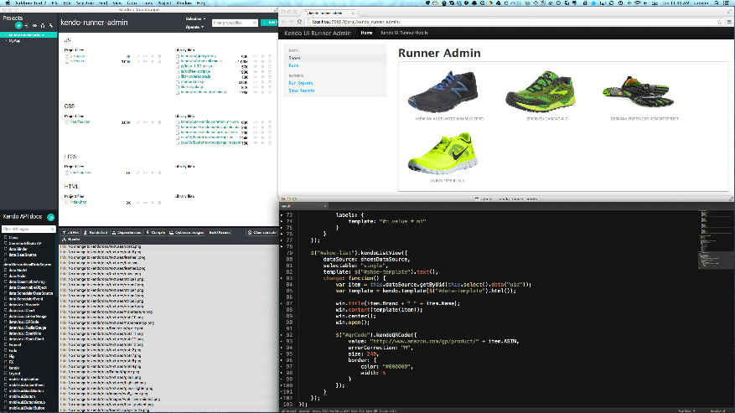Click the Bundle button in console toolbar
The height and width of the screenshot is (413, 735).
pos(70,240)
